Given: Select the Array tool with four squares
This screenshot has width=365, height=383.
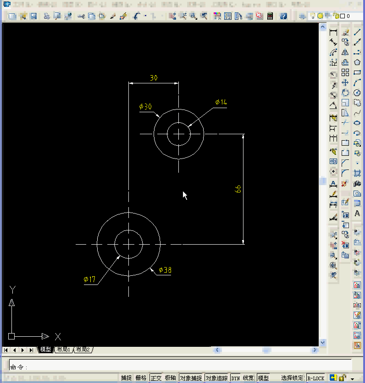Looking at the screenshot, I should (345, 72).
